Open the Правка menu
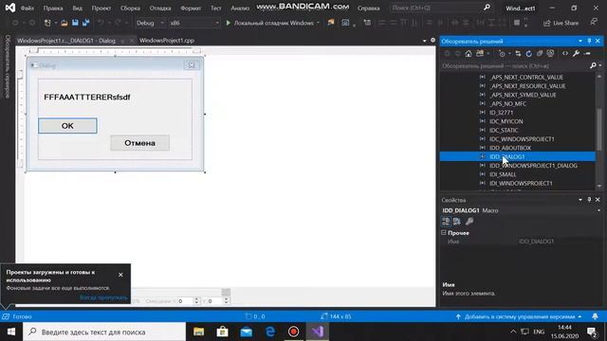Image resolution: width=607 pixels, height=341 pixels. (53, 8)
